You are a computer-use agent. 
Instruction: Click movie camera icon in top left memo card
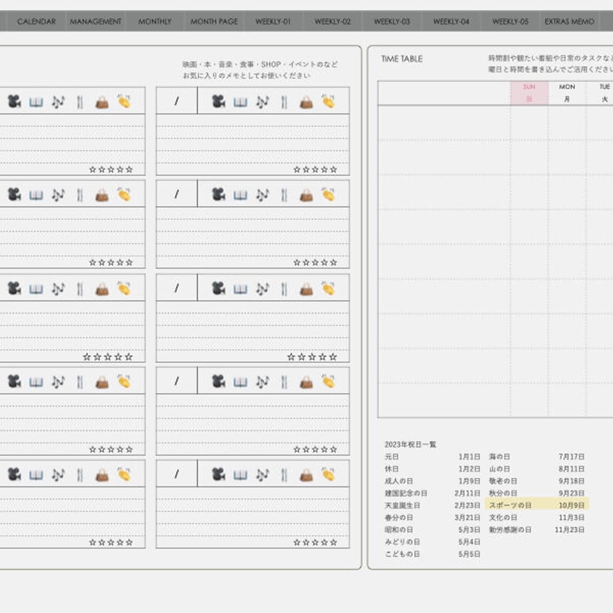(x=15, y=102)
